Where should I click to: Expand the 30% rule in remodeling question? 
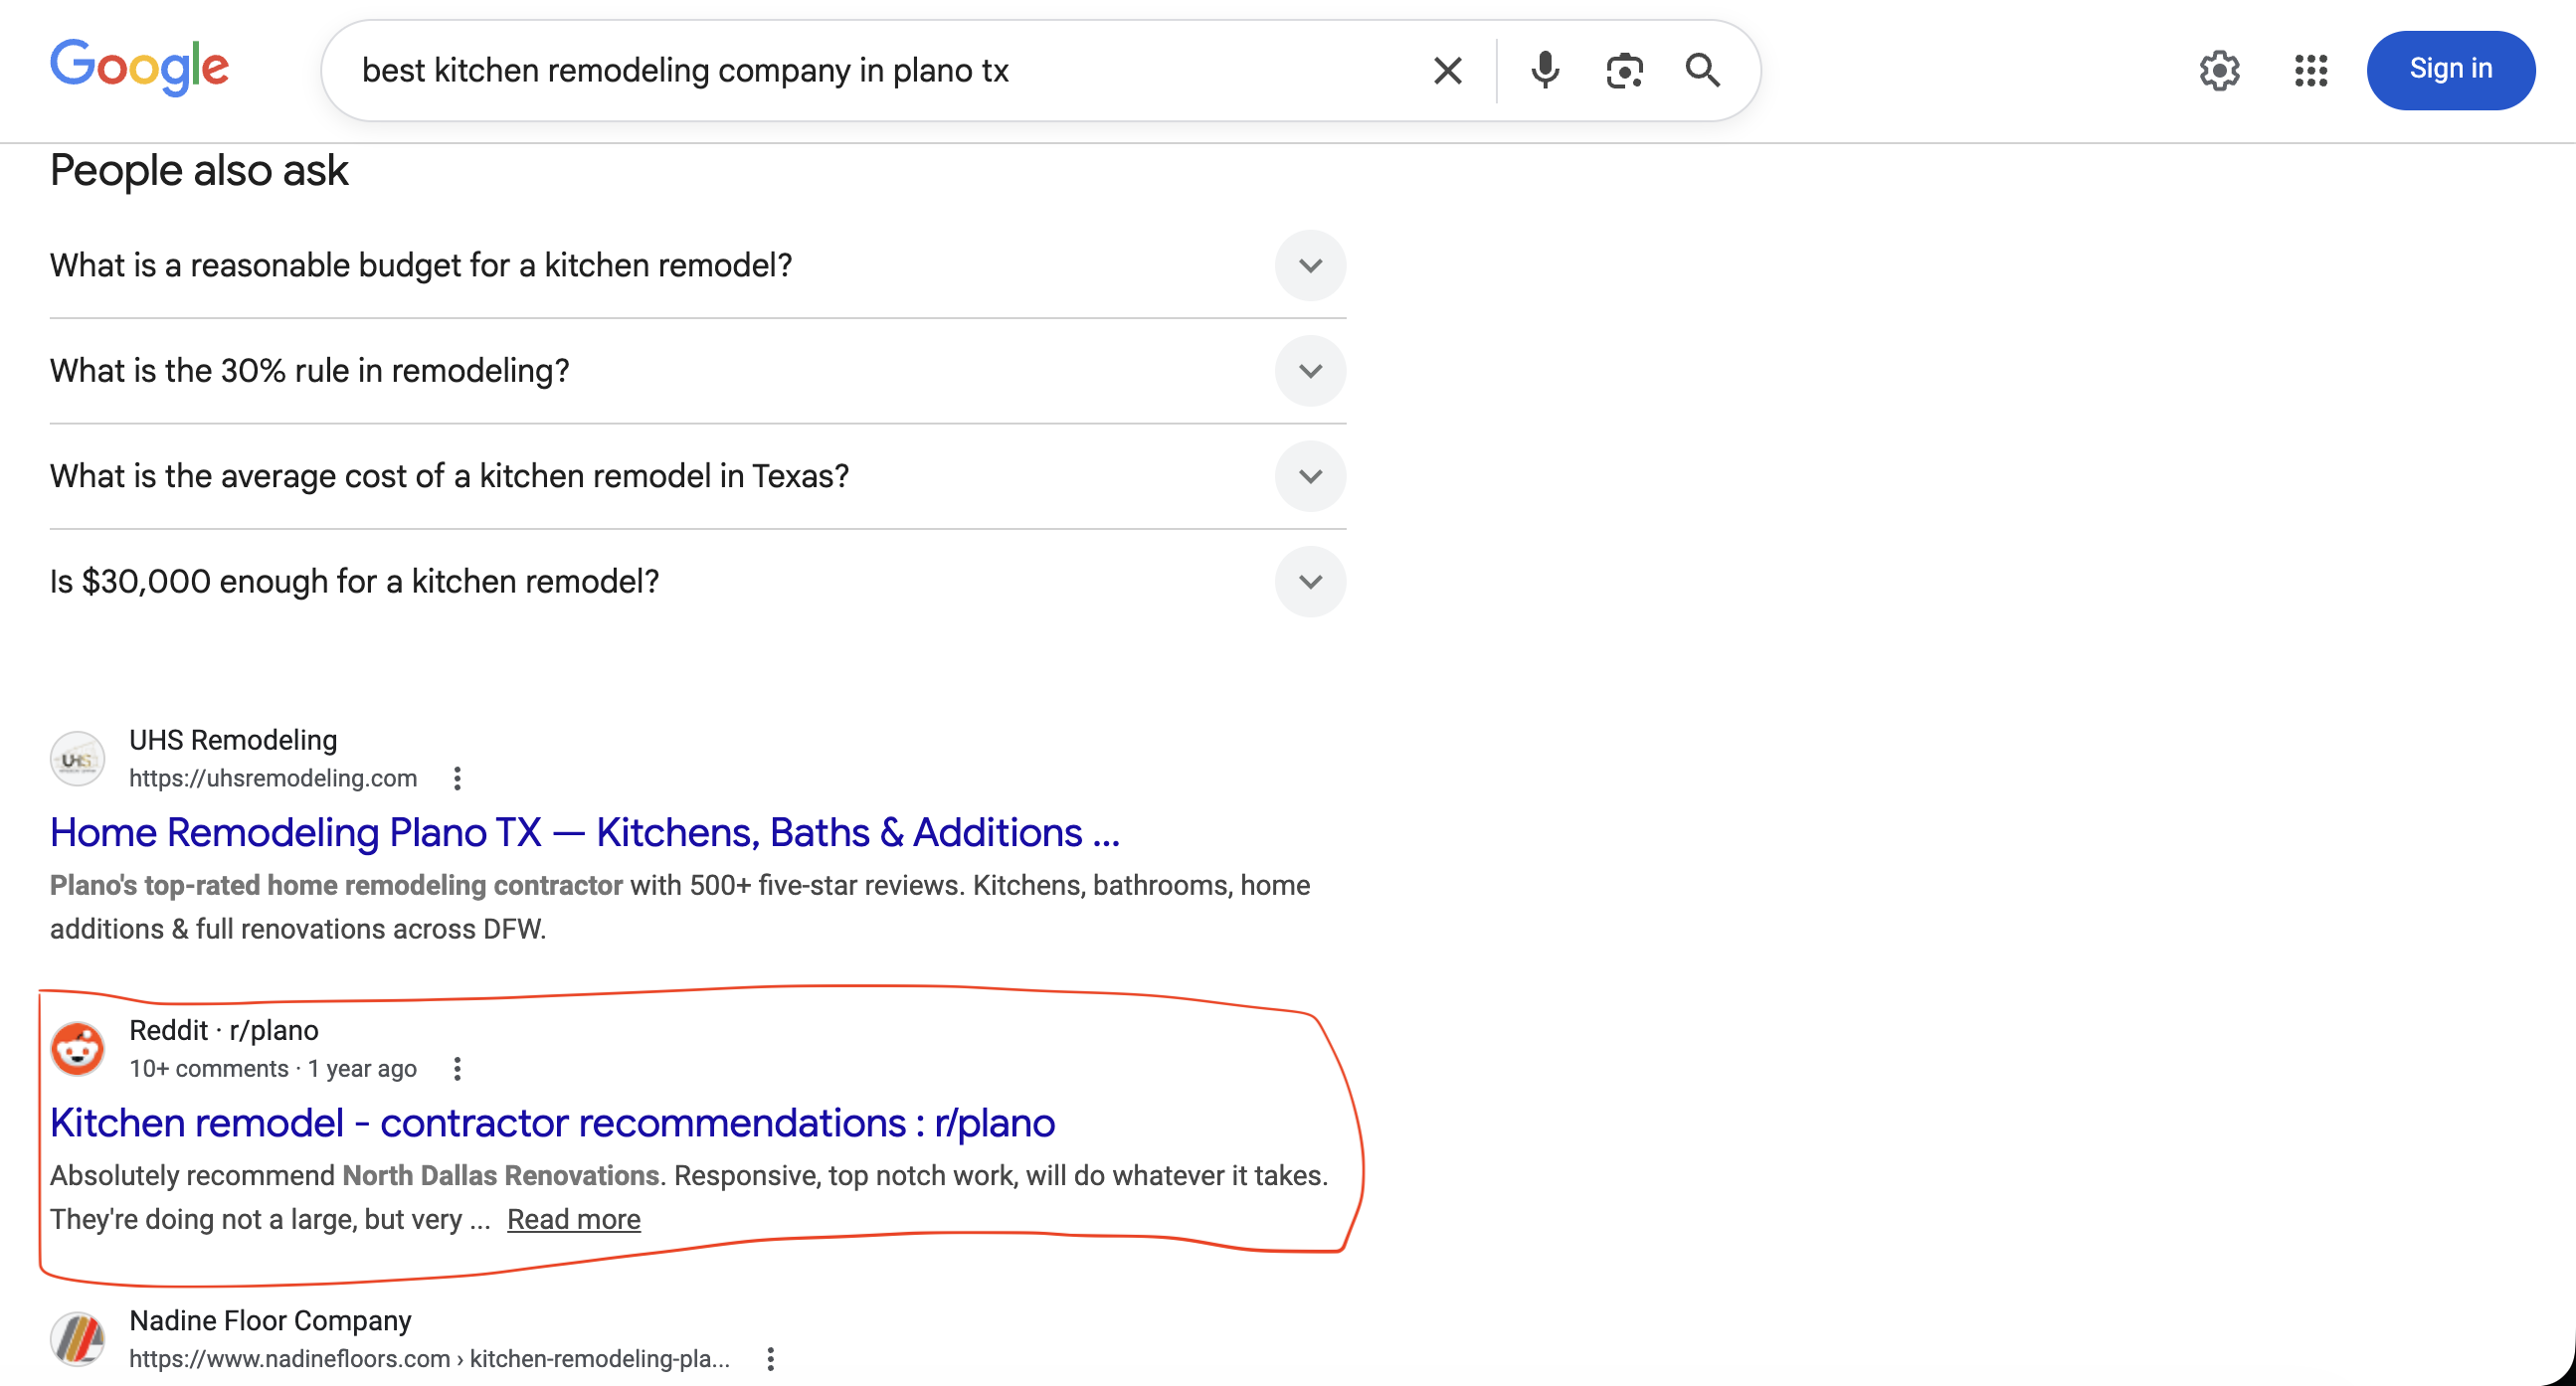point(698,371)
